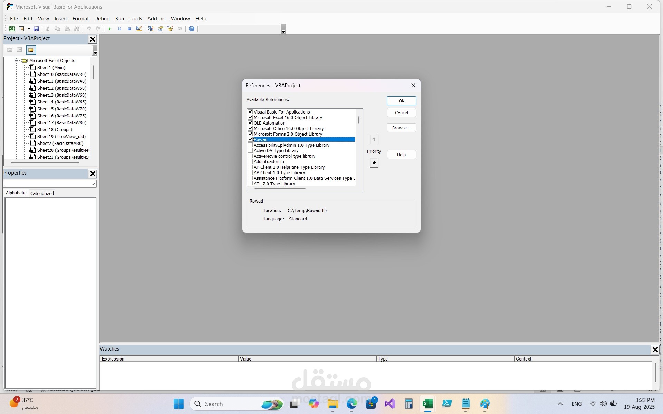Click Project panel toolbar options arrow
This screenshot has height=414, width=663.
click(x=95, y=50)
